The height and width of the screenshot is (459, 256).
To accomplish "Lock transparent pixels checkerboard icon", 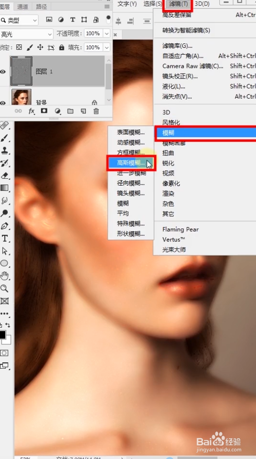I will [x=19, y=47].
